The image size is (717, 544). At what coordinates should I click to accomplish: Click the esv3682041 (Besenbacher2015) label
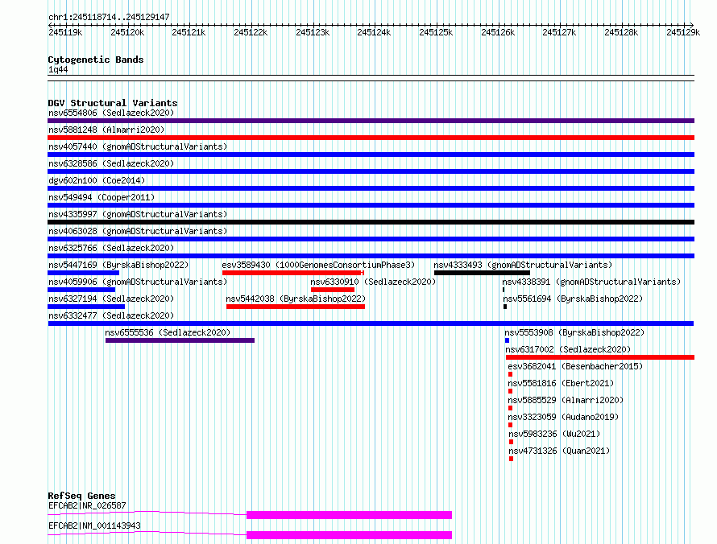[575, 366]
